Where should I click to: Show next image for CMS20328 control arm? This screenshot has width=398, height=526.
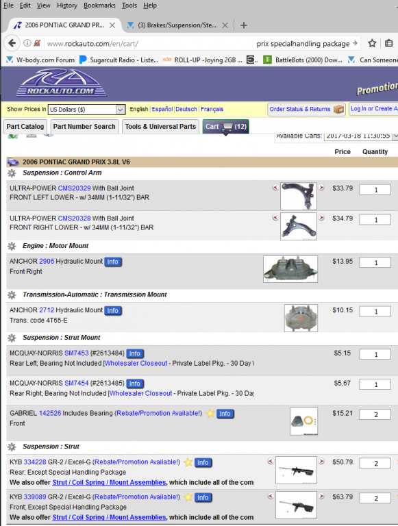(x=321, y=218)
